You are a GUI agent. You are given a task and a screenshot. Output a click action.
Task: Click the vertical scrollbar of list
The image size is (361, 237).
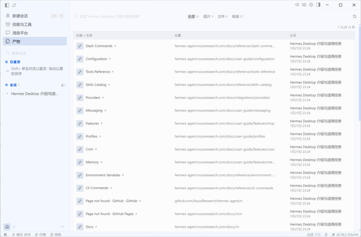coord(360,73)
